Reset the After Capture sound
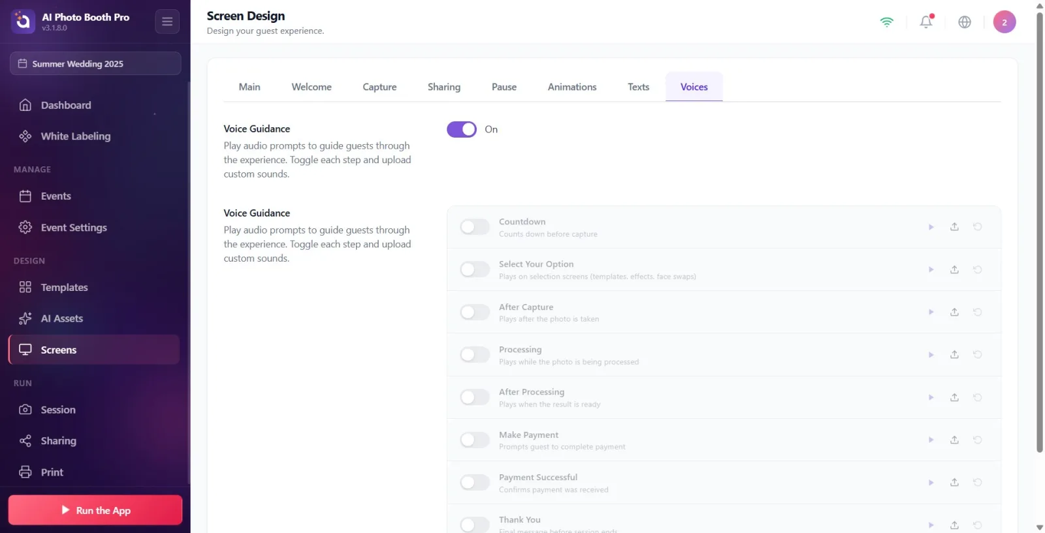 (x=978, y=312)
